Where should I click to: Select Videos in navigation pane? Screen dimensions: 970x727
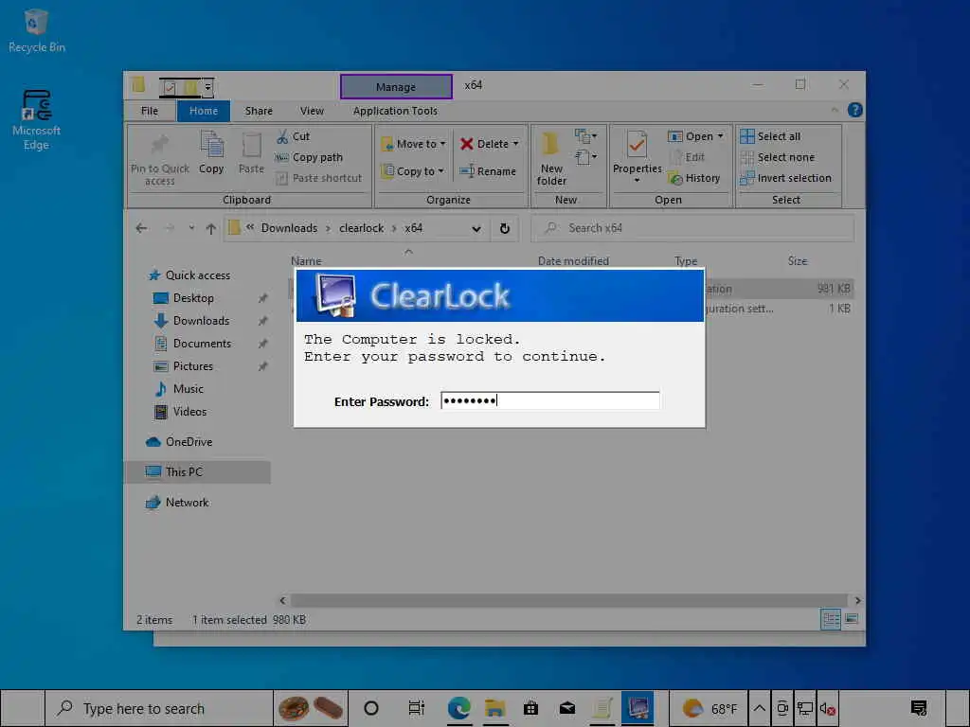180,412
